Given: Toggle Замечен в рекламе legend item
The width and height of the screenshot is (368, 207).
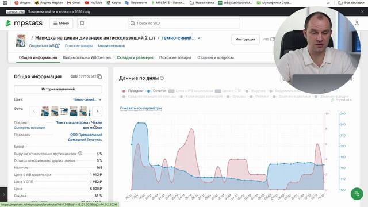Looking at the screenshot, I should 290,97.
